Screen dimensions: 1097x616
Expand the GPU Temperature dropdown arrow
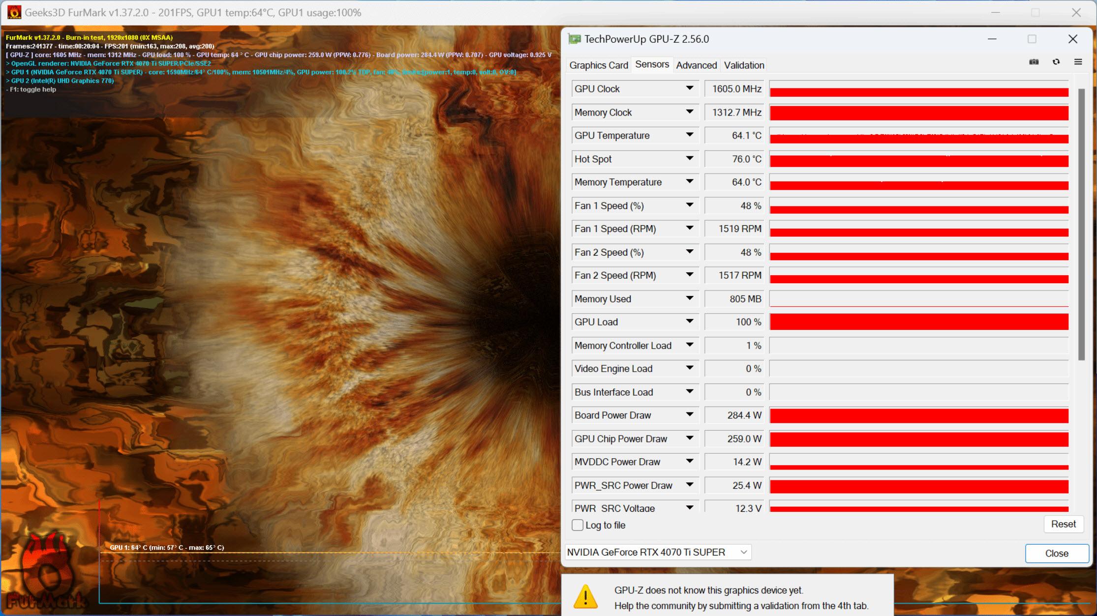[x=690, y=136]
